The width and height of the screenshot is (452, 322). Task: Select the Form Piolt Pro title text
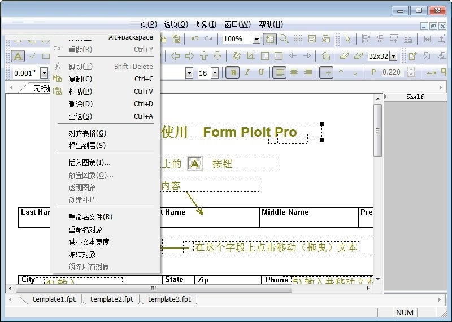tap(250, 132)
